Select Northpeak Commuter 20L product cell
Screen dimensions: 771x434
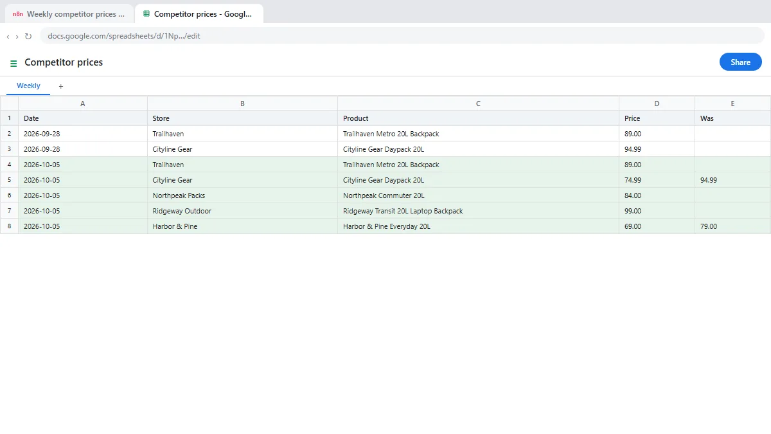478,195
